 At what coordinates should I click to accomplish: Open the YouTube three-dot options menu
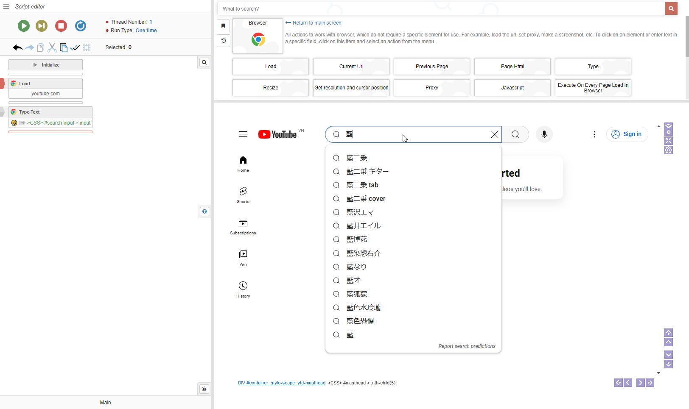(x=594, y=134)
